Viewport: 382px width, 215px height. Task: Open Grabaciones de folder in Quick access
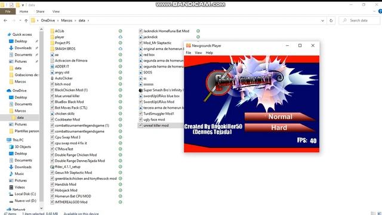(x=26, y=75)
